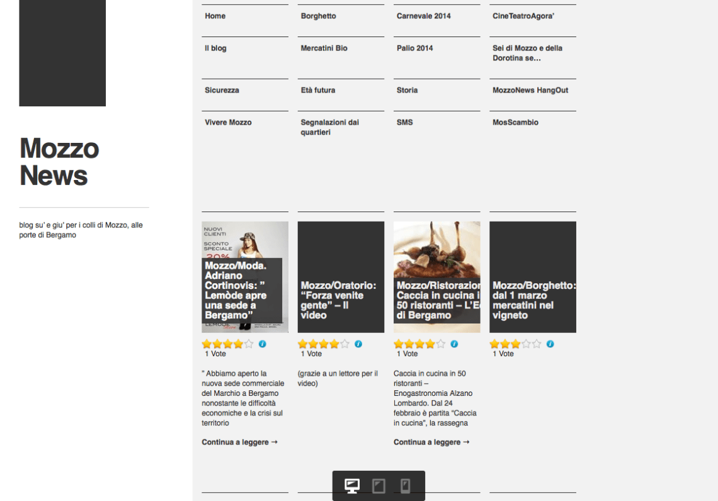Switch to tablet preview mode icon

379,486
